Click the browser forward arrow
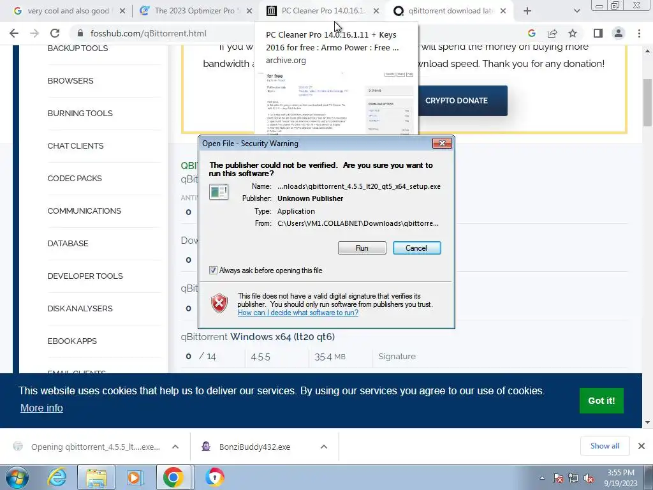This screenshot has width=653, height=490. 34,33
